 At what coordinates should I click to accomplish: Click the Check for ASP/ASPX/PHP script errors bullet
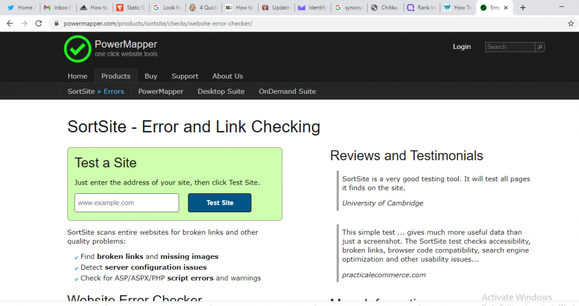tap(170, 278)
